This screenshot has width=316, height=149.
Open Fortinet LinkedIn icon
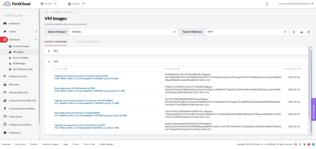pyautogui.click(x=313, y=144)
